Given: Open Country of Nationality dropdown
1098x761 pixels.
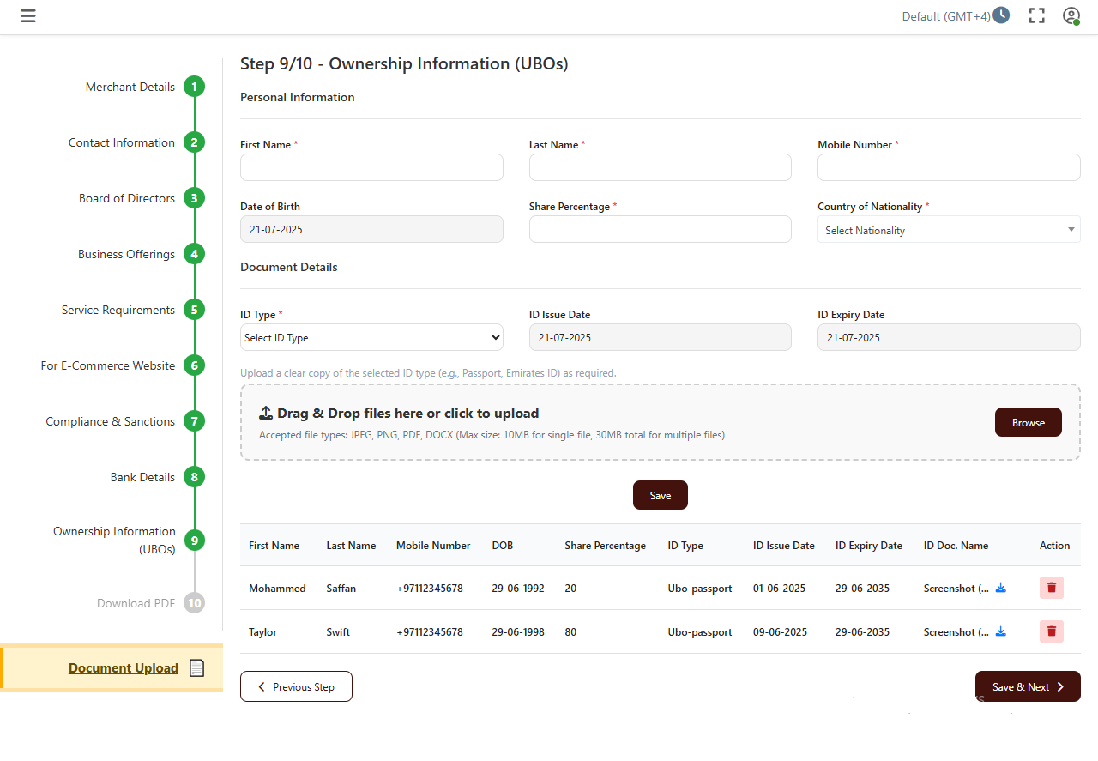Looking at the screenshot, I should pos(949,230).
